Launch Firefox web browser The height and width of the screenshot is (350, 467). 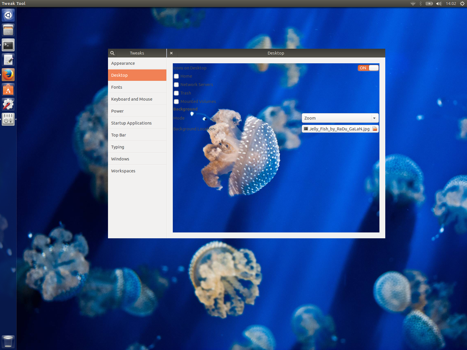click(8, 75)
